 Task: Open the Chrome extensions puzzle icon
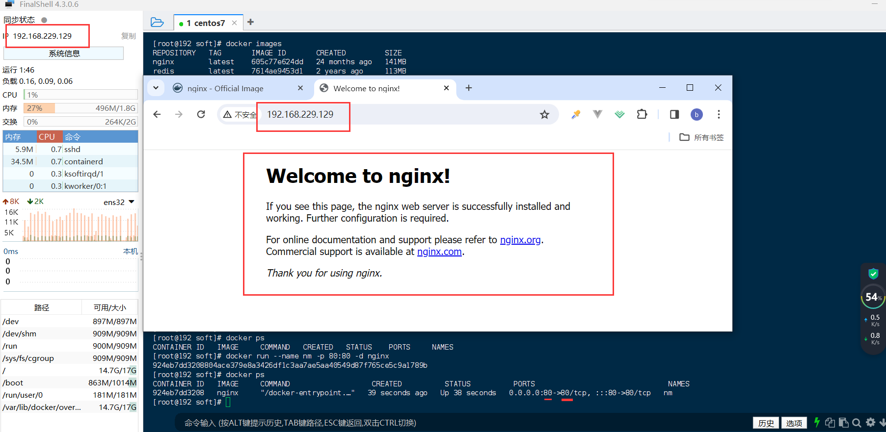point(642,114)
